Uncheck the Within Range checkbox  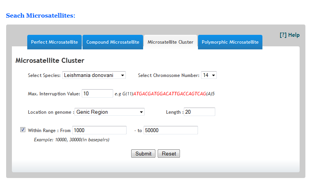click(x=23, y=130)
